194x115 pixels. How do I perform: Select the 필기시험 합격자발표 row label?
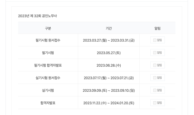point(48,65)
